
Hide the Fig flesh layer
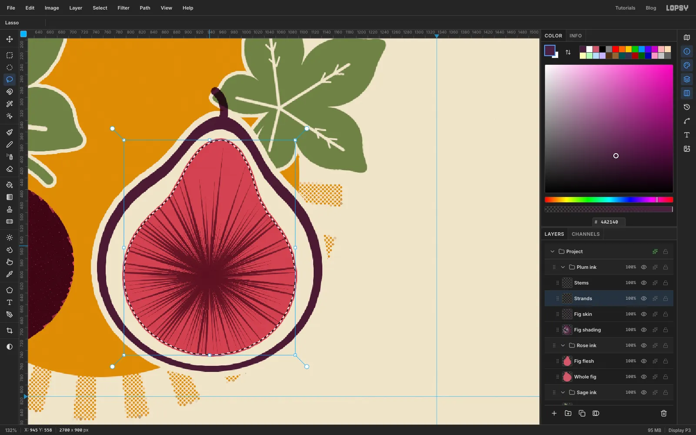coord(644,361)
